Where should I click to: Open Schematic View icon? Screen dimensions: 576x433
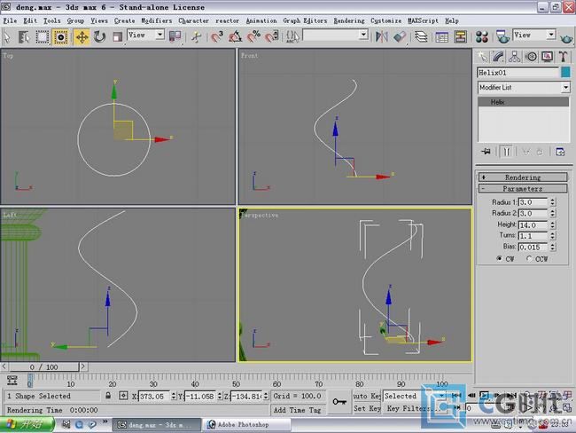pyautogui.click(x=460, y=36)
